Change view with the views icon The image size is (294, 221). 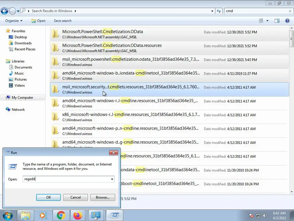[261, 21]
